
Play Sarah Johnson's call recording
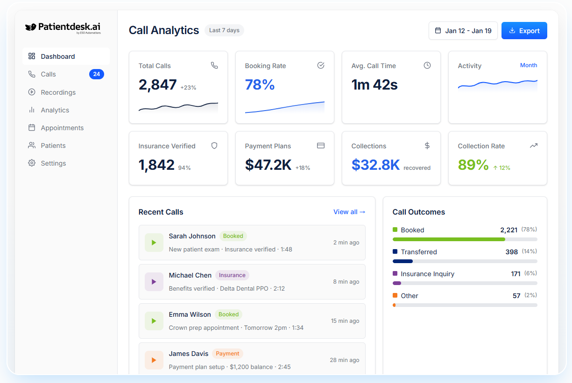pyautogui.click(x=154, y=242)
